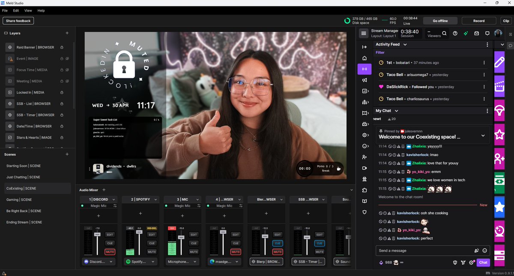Show the hidden Event IMAGE layer

67,59
